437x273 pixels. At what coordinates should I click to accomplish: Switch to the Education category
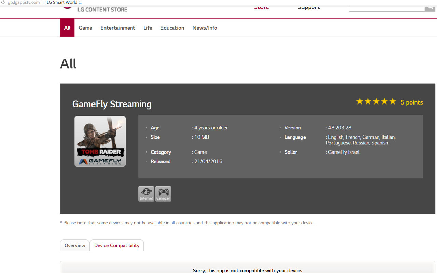[172, 28]
